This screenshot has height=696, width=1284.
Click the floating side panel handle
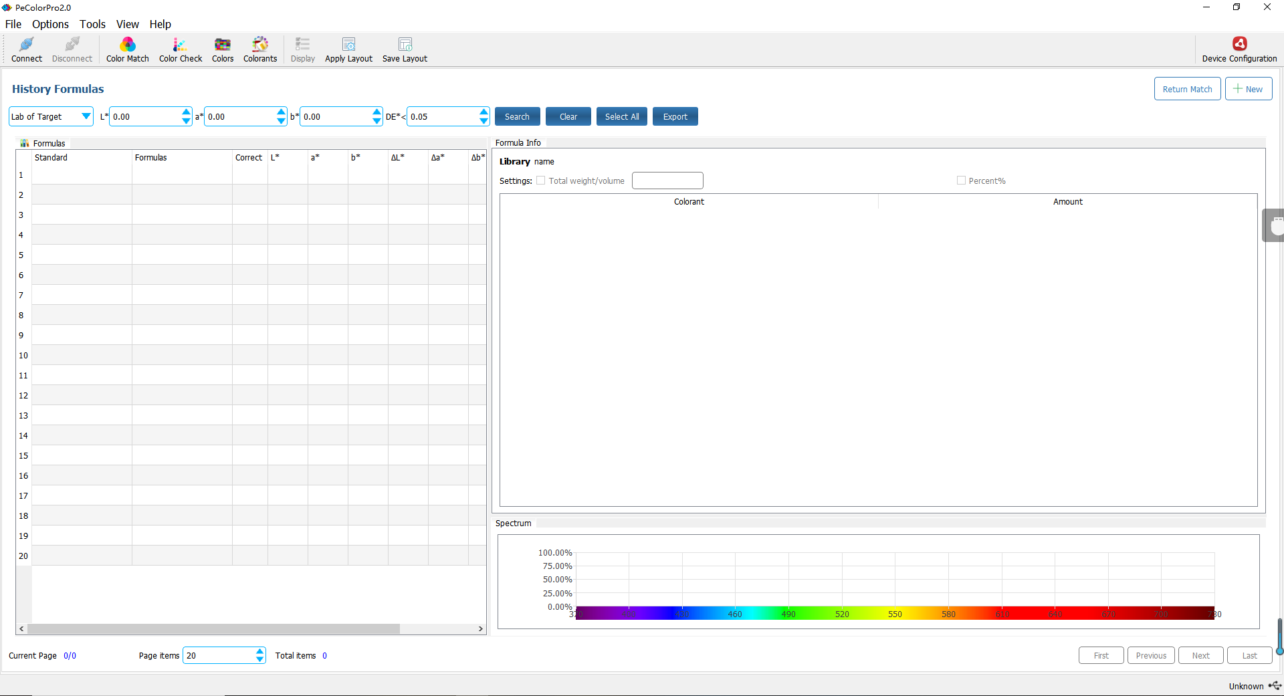(x=1273, y=225)
